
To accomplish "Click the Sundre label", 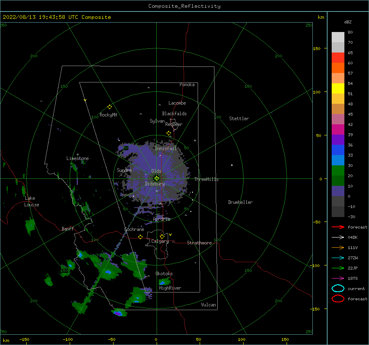I will 124,170.
